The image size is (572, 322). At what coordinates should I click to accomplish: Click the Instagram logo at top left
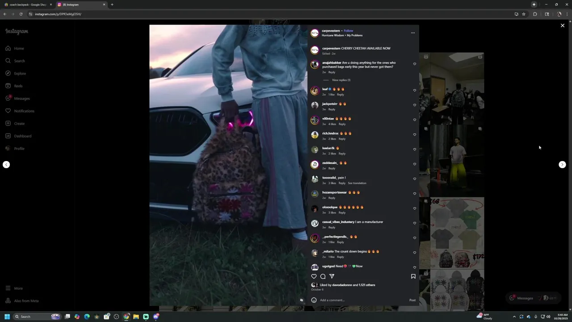pos(17,31)
